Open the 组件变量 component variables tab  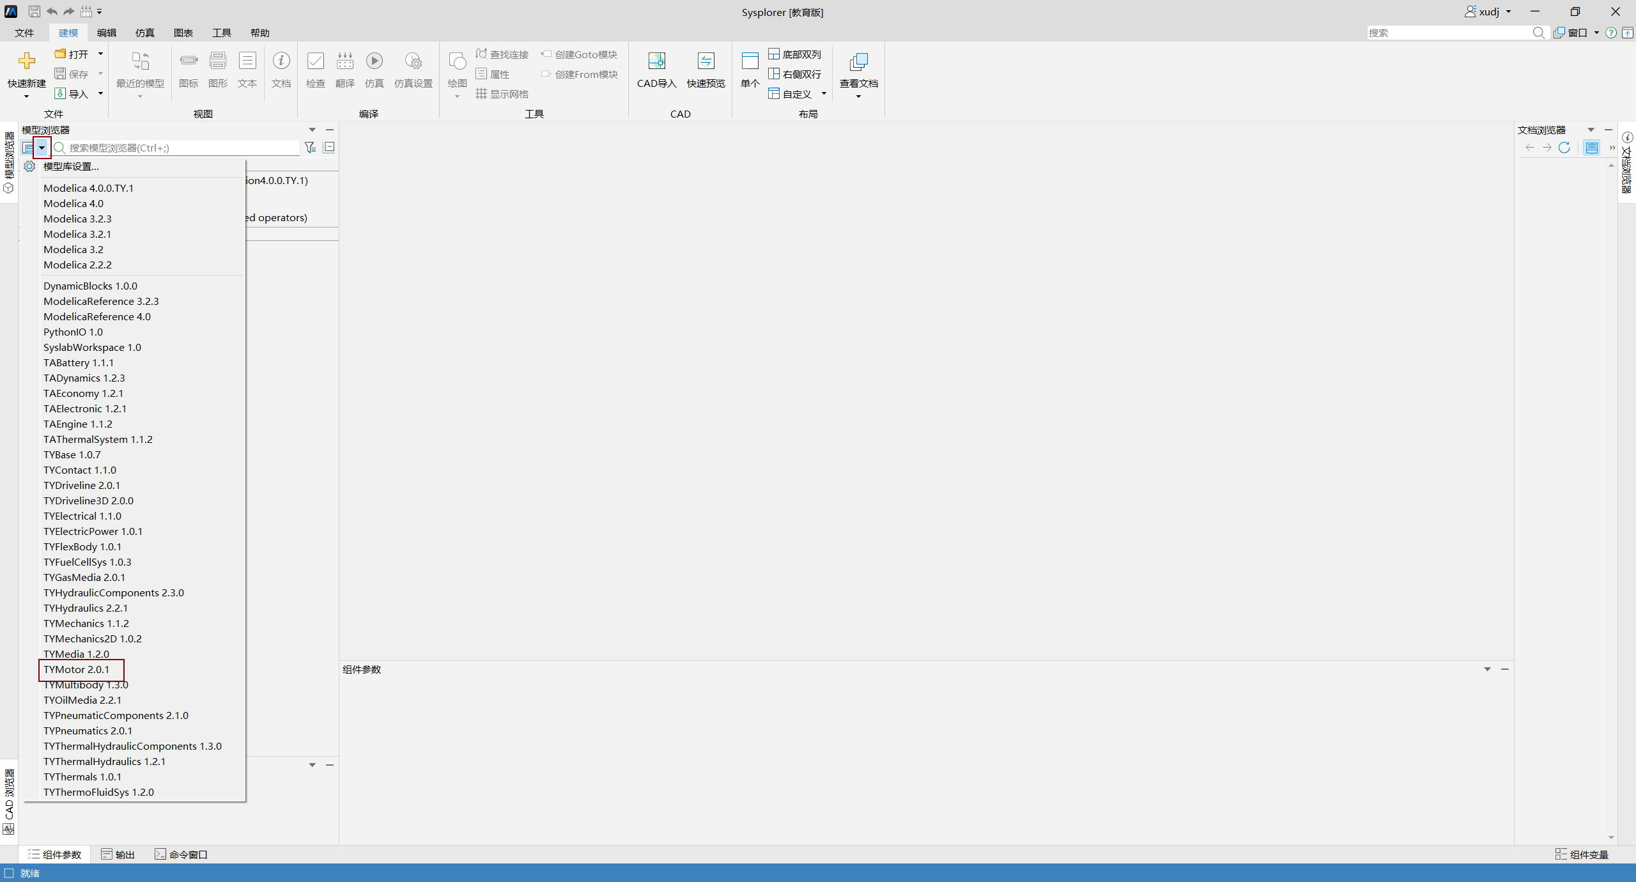1582,855
